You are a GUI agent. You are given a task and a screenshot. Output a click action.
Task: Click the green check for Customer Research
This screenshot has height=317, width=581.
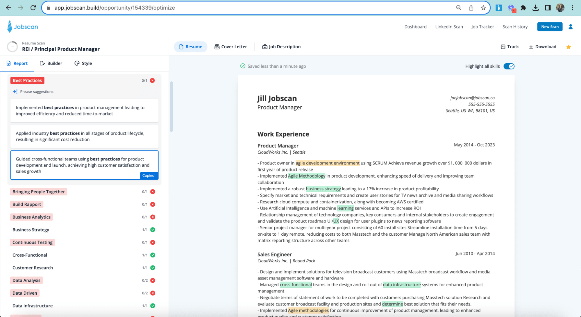[153, 268]
